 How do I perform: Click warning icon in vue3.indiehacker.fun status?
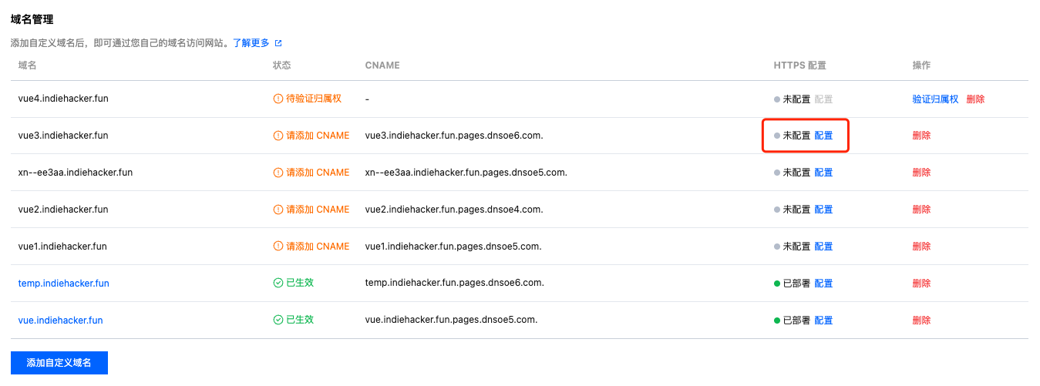[x=278, y=136]
